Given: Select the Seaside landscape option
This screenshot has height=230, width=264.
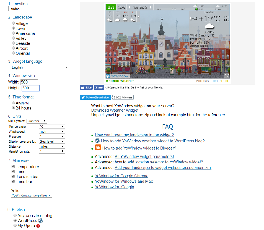Looking at the screenshot, I should click(13, 43).
